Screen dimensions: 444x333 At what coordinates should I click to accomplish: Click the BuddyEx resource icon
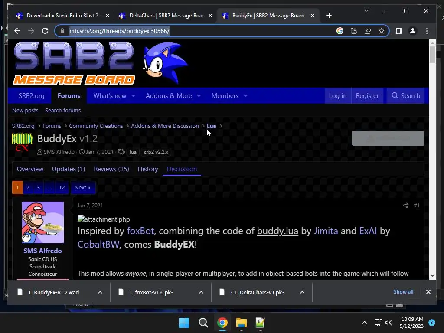(x=23, y=142)
